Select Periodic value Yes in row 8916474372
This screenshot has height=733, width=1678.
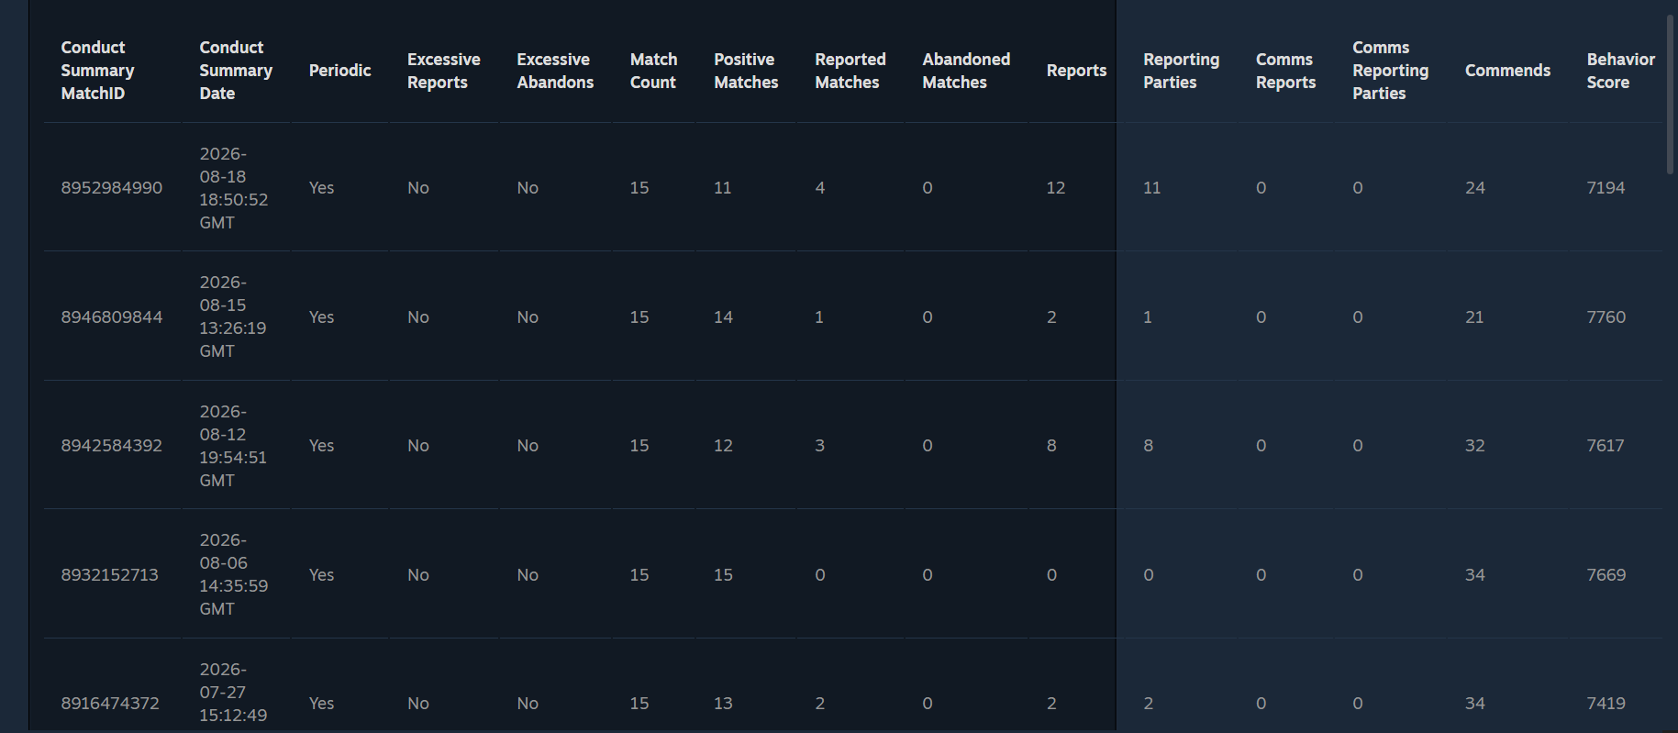pos(321,703)
